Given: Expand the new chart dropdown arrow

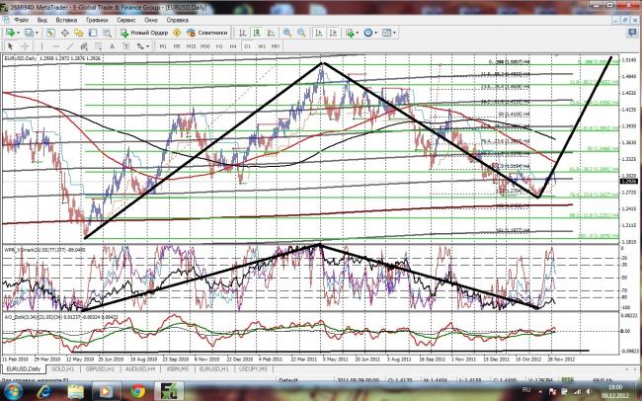Looking at the screenshot, I should (20, 33).
